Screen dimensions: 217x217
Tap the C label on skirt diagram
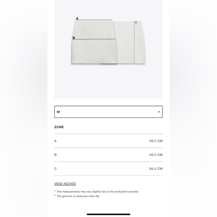pyautogui.click(x=136, y=22)
